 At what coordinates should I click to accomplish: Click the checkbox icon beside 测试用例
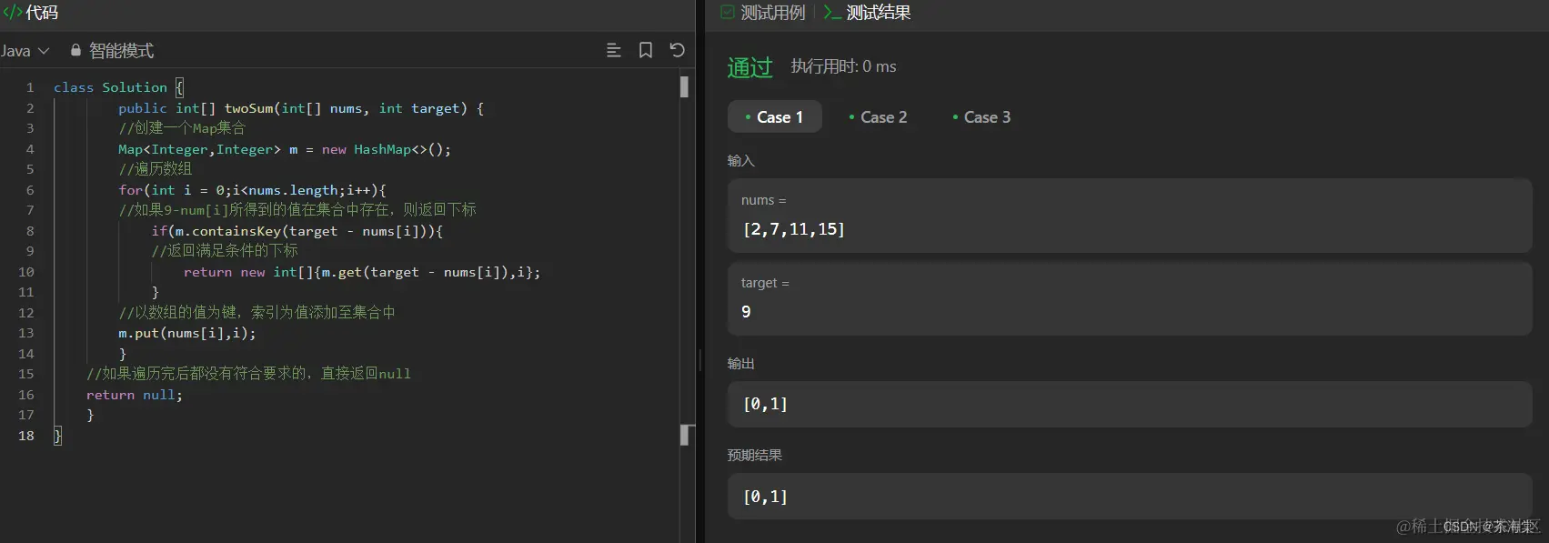[x=728, y=12]
